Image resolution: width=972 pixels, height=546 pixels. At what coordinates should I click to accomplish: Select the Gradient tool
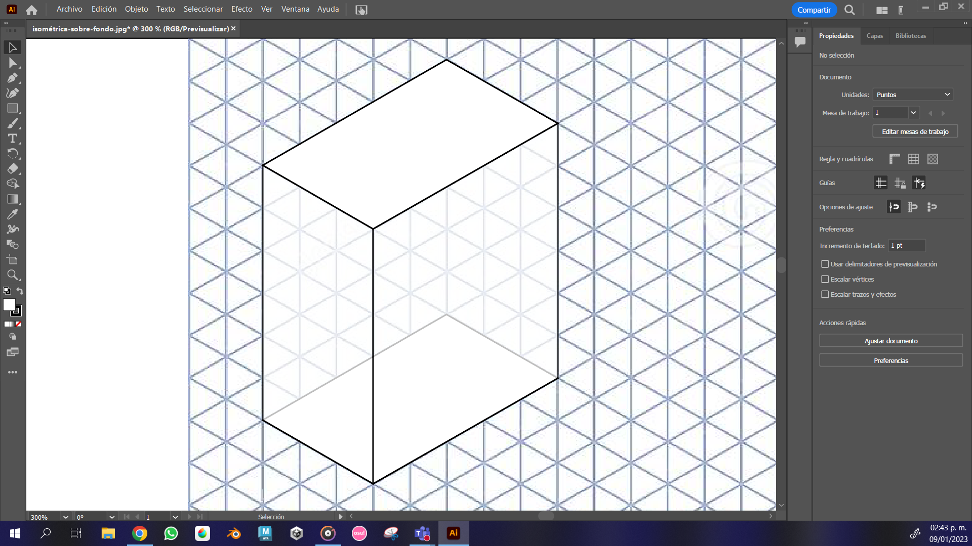point(13,199)
